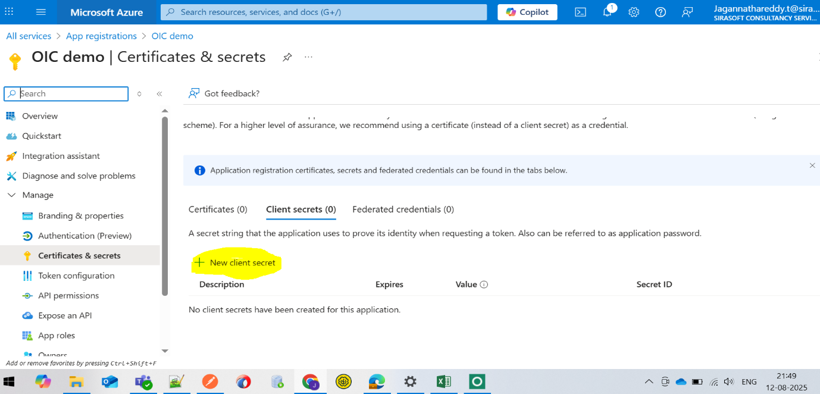820x394 pixels.
Task: Open Branding & properties
Action: tap(81, 215)
